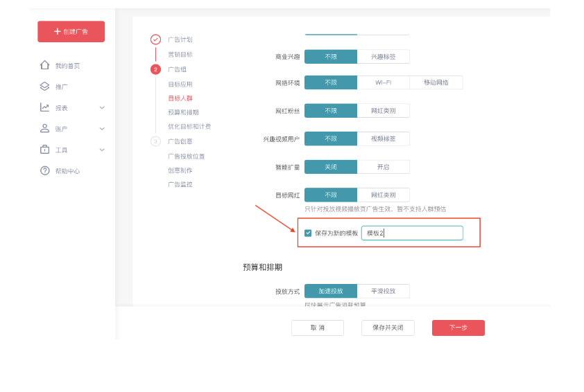
Task: Uncheck the 保存为新的模板 checkbox
Action: point(308,233)
